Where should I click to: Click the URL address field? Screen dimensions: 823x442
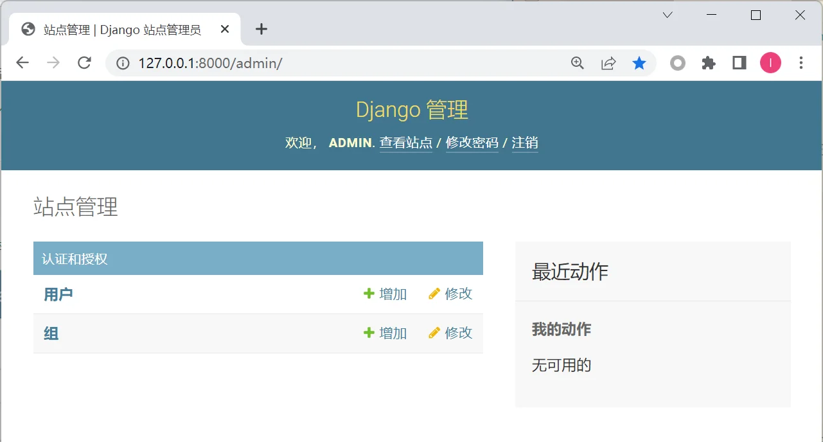[x=347, y=63]
